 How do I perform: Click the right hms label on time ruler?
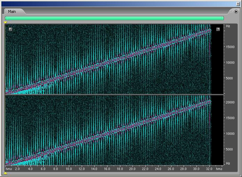[219, 169]
